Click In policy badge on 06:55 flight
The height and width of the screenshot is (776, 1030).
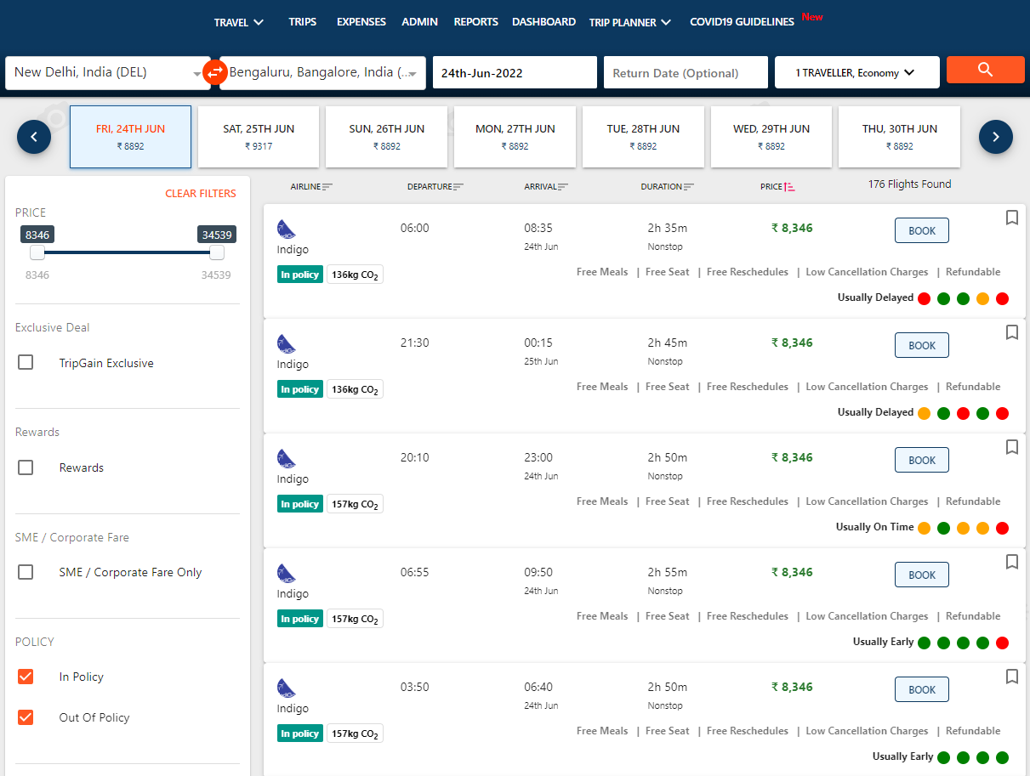click(x=300, y=619)
